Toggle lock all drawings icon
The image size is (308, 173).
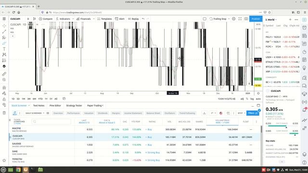click(x=4, y=99)
